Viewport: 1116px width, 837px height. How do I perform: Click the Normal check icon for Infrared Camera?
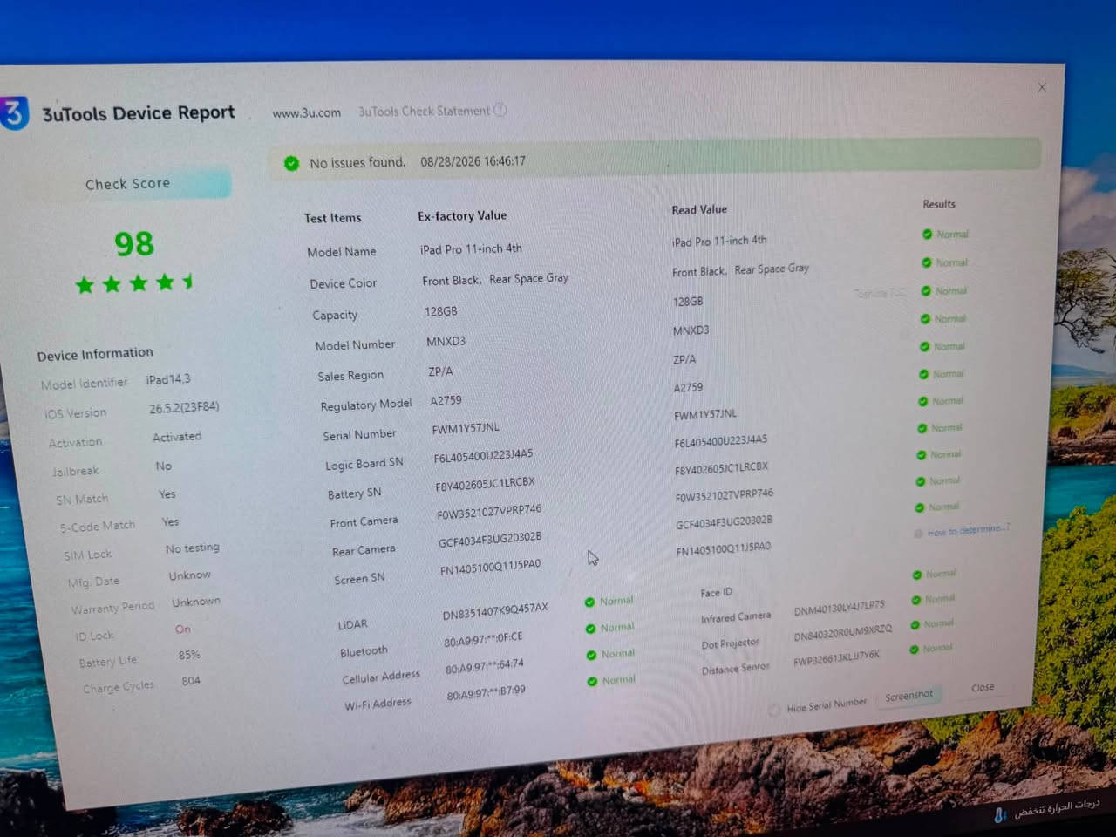pyautogui.click(x=915, y=600)
